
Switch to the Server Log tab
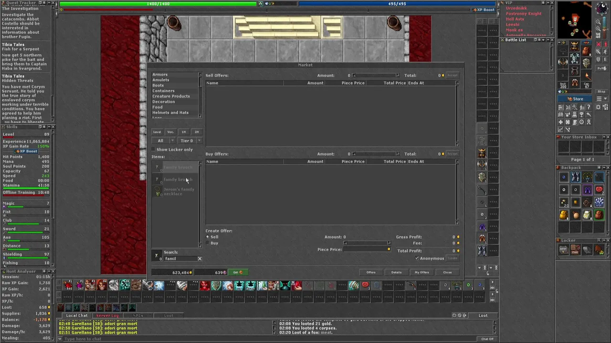coord(107,315)
